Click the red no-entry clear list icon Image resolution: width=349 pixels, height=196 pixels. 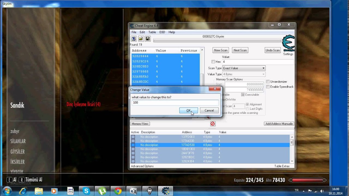pyautogui.click(x=213, y=124)
